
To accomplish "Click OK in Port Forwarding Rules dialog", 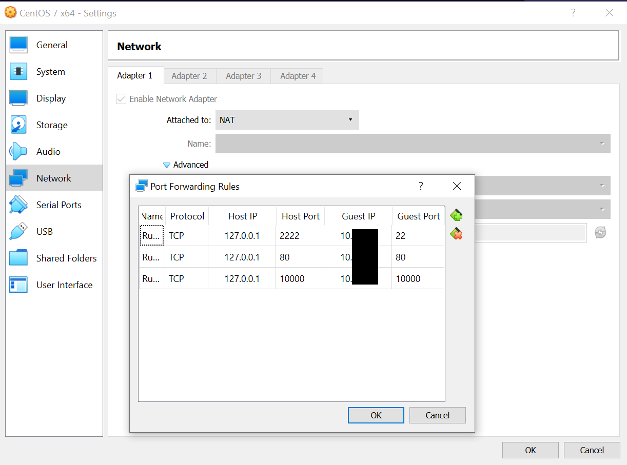I will pos(376,415).
